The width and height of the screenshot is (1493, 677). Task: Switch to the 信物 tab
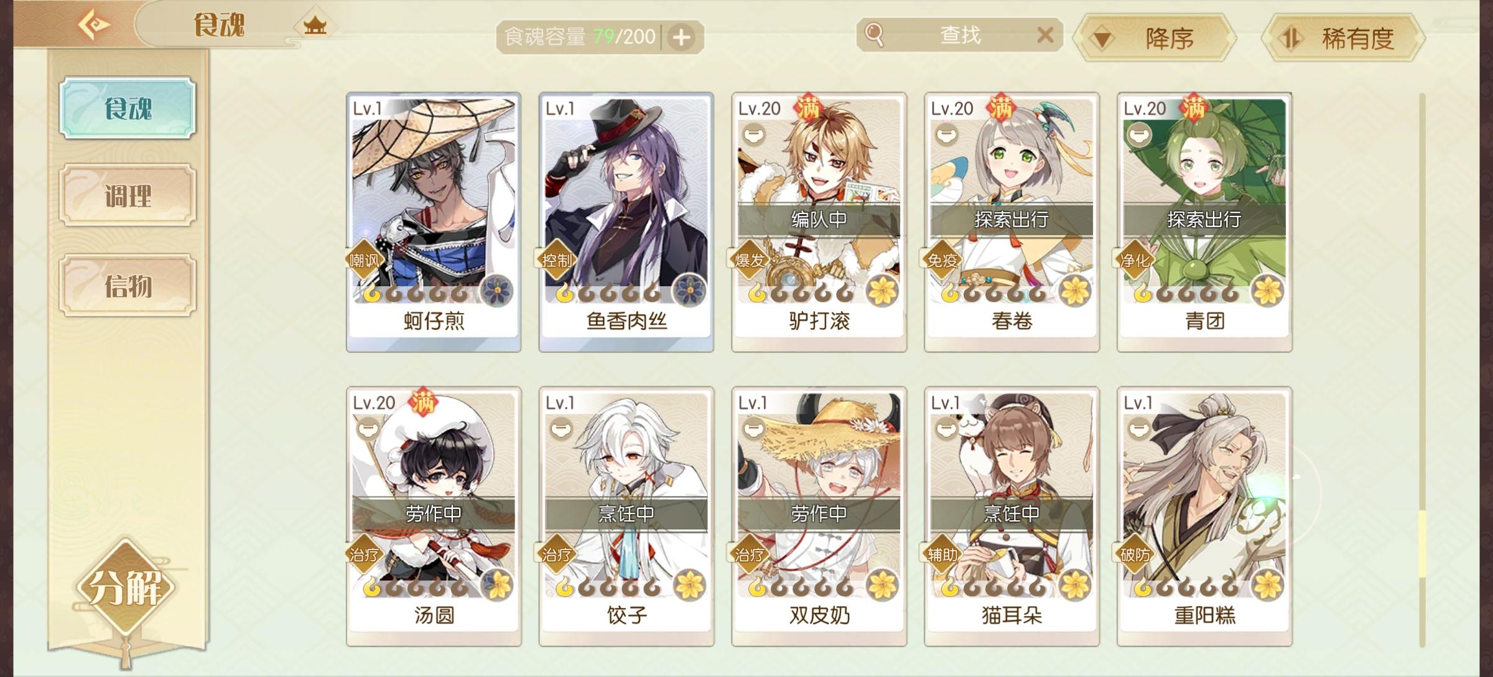coord(128,286)
